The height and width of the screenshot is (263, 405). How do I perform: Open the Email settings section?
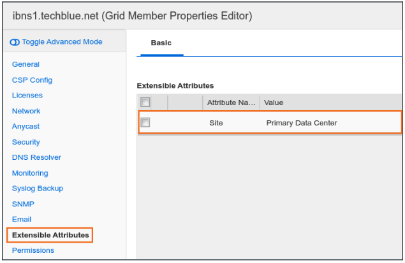(22, 220)
